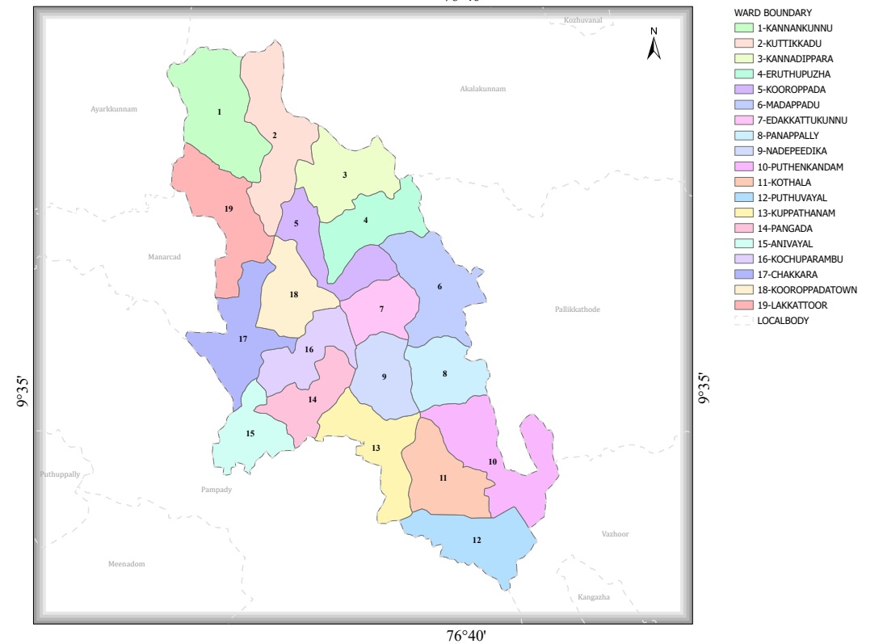Click the 19-LAKKATTOOR legend color swatch
Screen dimensions: 887x644
coord(744,305)
